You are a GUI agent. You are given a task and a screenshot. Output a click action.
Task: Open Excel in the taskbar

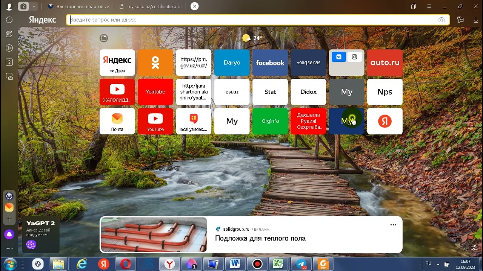[278, 264]
